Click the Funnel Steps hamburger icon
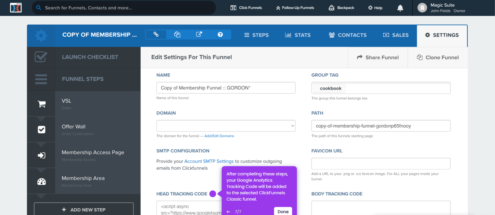Screen dimensions: 495x215 [x=41, y=79]
